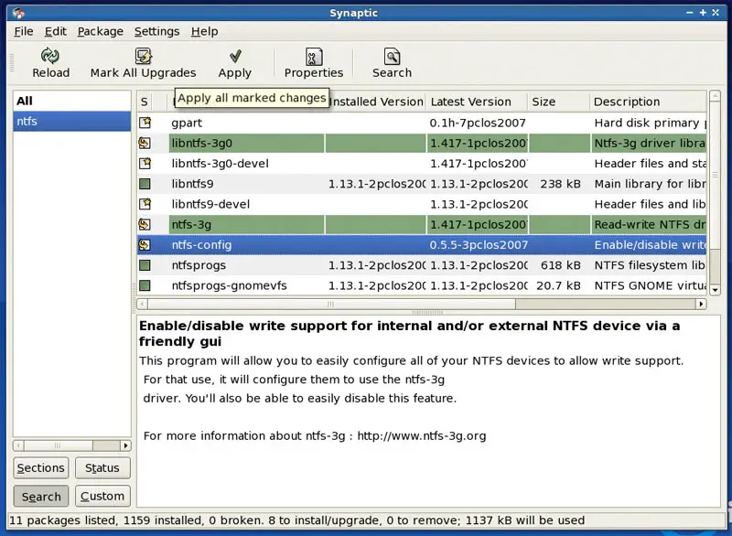The height and width of the screenshot is (536, 732).
Task: Click the Apply checkmark icon
Action: coord(235,56)
